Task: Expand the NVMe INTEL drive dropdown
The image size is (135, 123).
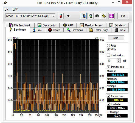Action: (53, 16)
